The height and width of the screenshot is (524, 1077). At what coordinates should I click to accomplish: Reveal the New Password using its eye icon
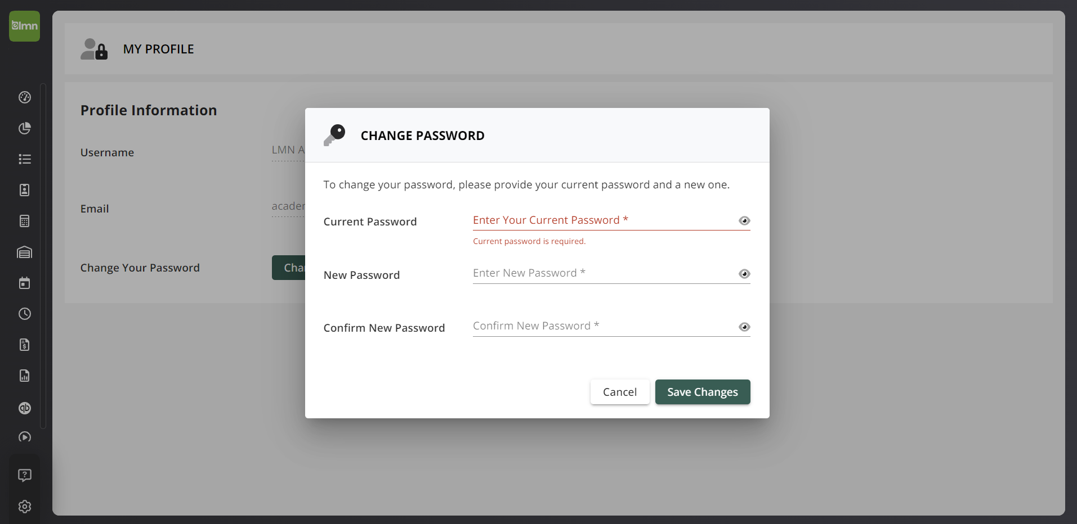tap(744, 274)
